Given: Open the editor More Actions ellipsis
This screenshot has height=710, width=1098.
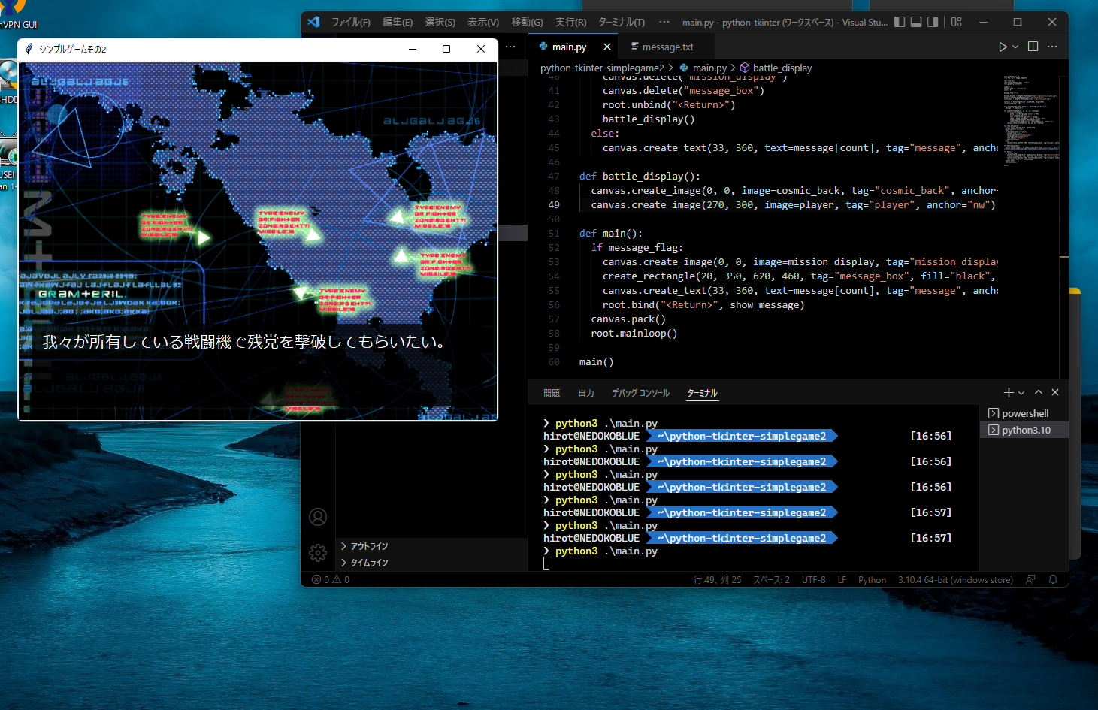Looking at the screenshot, I should (x=1051, y=46).
